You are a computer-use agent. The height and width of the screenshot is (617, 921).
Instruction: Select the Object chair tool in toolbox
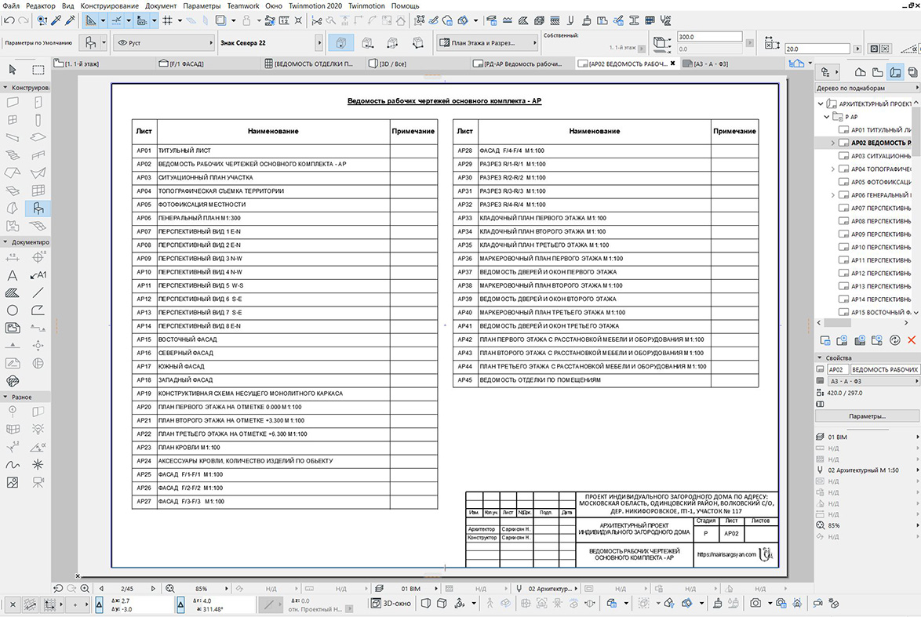[x=38, y=209]
